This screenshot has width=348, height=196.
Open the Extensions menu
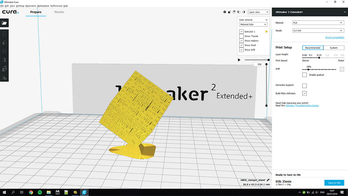click(x=31, y=6)
